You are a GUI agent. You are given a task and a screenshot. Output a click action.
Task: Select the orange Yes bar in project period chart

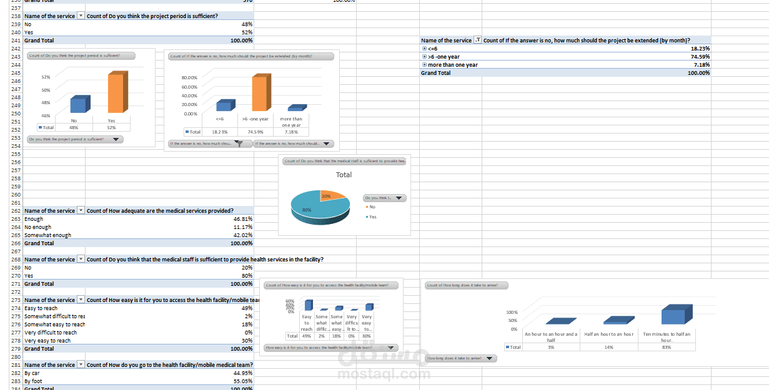pos(117,92)
